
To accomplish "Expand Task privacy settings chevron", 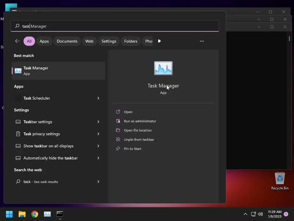I will 98,134.
